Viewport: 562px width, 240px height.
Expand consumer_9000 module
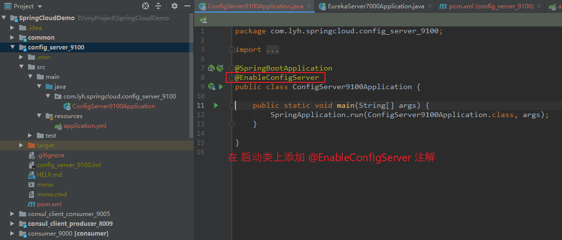13,234
